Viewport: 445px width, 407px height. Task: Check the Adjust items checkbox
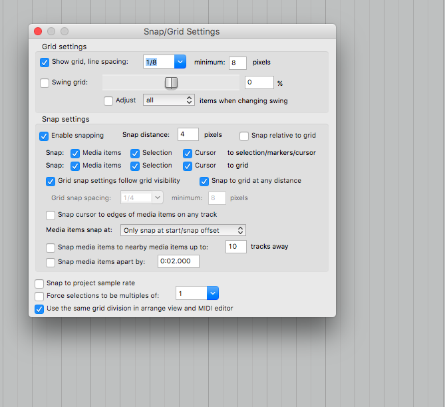pos(108,101)
